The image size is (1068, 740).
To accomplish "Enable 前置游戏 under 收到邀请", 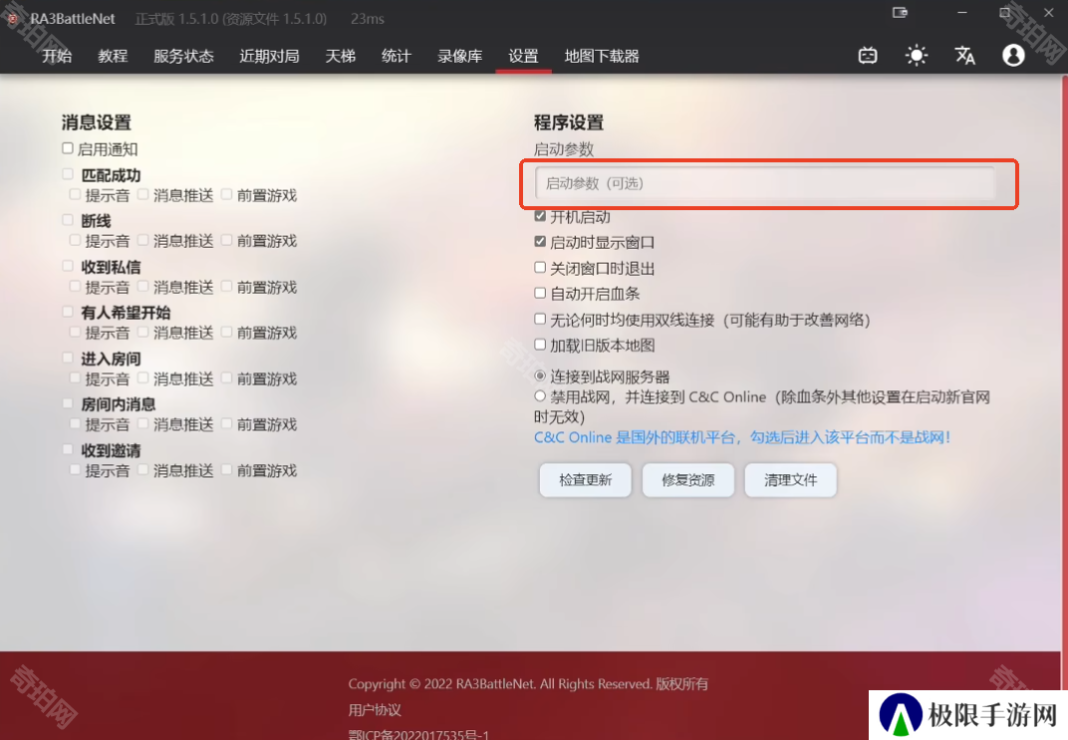I will 227,470.
